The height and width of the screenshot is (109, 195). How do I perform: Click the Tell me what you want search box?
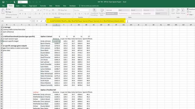[89, 6]
